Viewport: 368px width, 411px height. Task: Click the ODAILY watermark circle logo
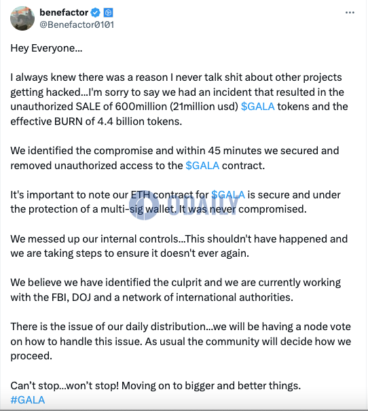click(144, 205)
